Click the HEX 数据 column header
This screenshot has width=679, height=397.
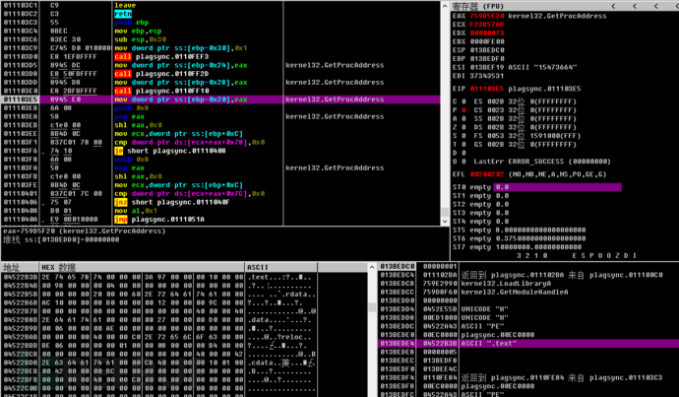tap(142, 267)
